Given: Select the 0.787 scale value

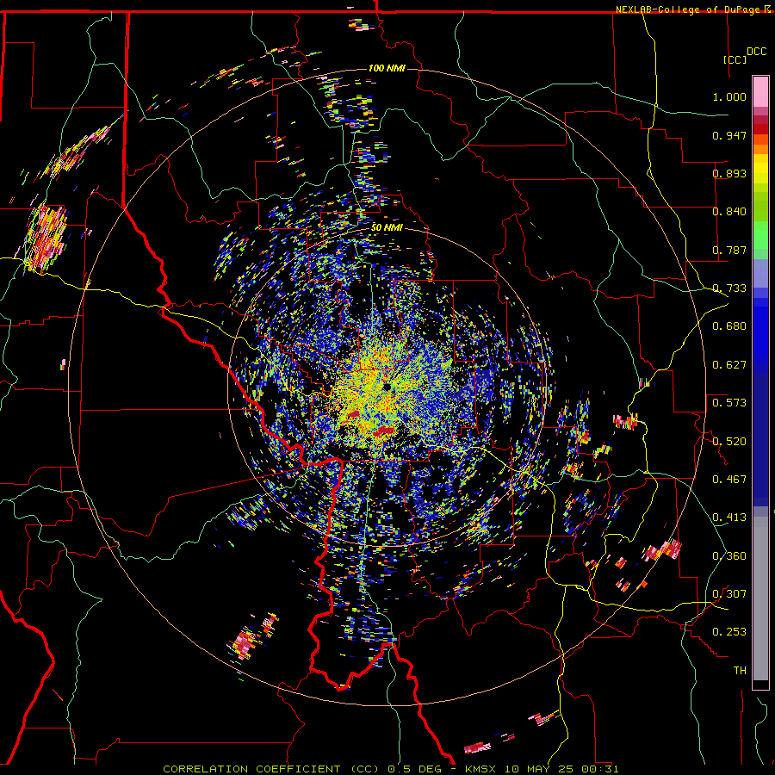Looking at the screenshot, I should 729,250.
